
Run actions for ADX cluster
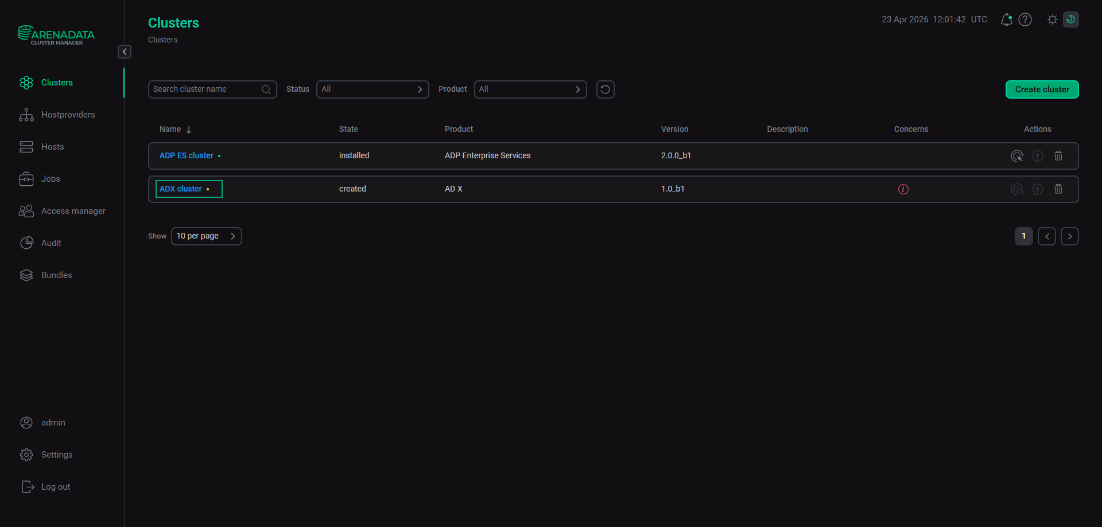pyautogui.click(x=1016, y=189)
